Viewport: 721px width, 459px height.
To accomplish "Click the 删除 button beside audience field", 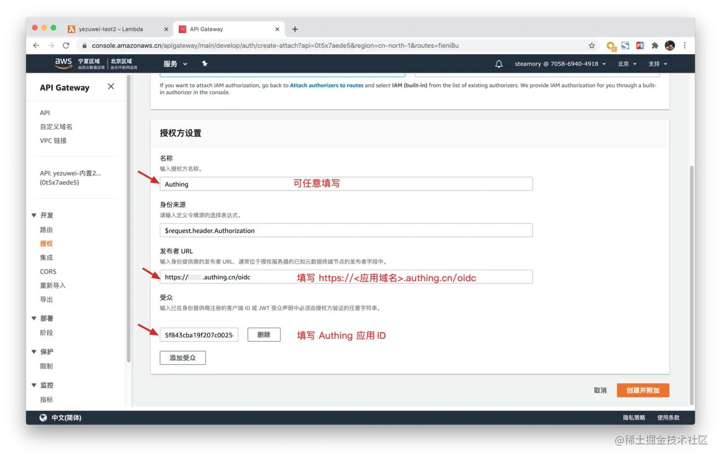I will tap(264, 335).
